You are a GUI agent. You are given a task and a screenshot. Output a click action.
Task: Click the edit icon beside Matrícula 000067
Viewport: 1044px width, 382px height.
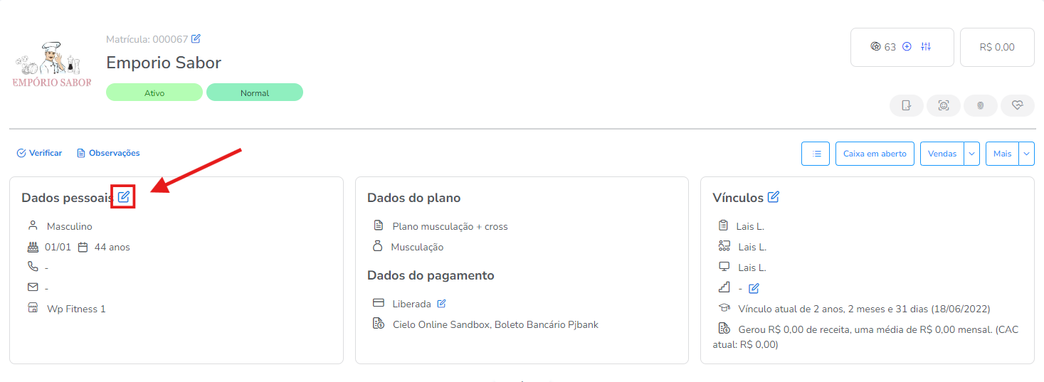(x=196, y=38)
